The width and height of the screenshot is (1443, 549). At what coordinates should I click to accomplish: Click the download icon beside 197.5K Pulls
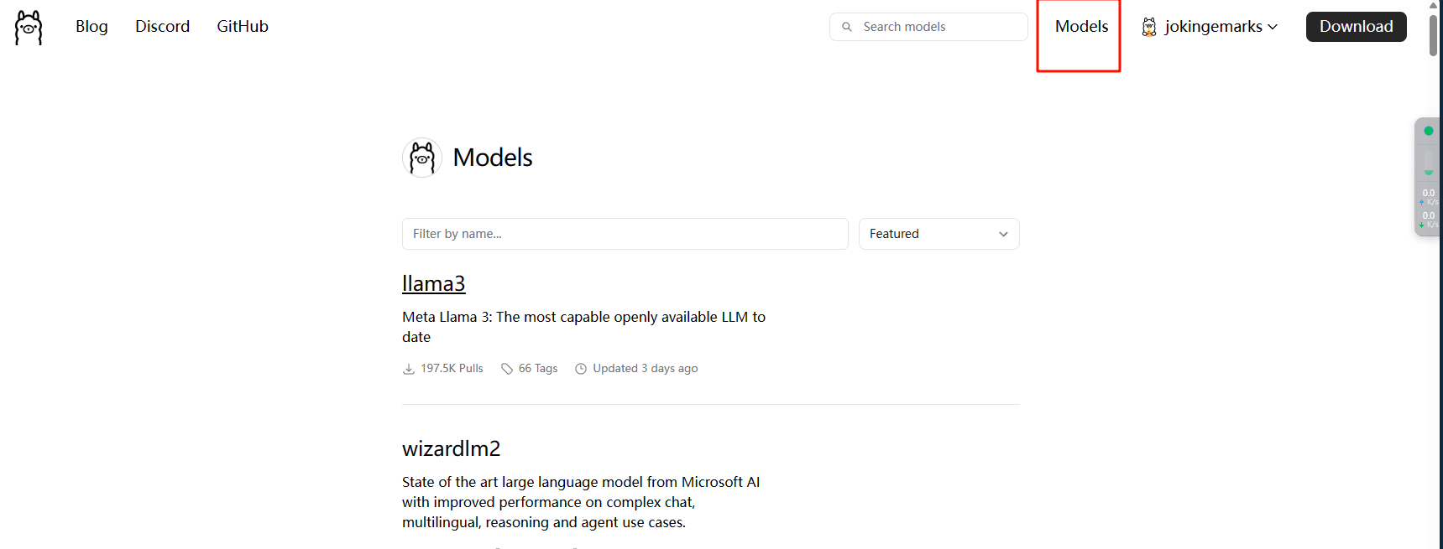409,369
